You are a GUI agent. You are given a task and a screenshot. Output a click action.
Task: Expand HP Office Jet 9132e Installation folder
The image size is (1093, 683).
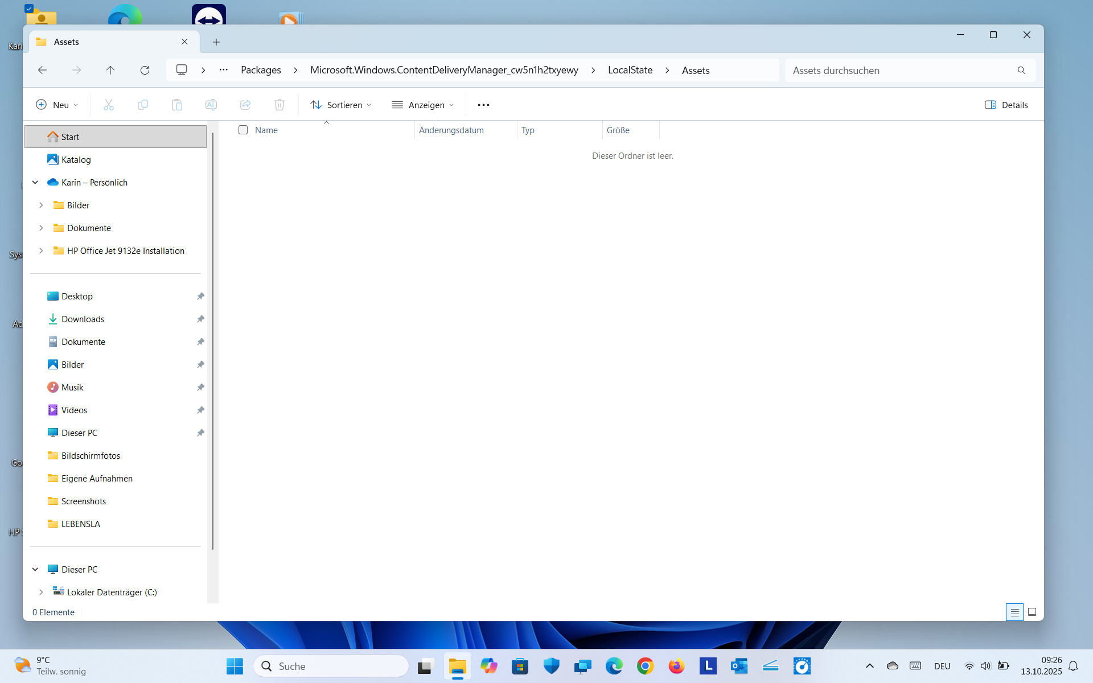[x=41, y=250]
